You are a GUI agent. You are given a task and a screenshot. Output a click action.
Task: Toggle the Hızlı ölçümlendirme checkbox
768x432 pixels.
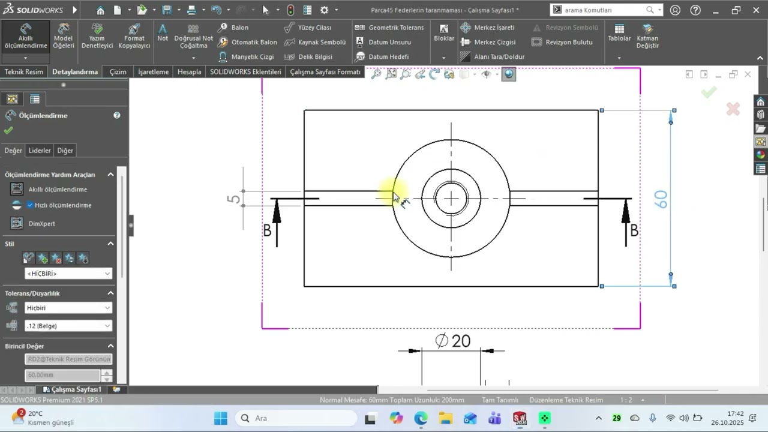[x=30, y=205]
